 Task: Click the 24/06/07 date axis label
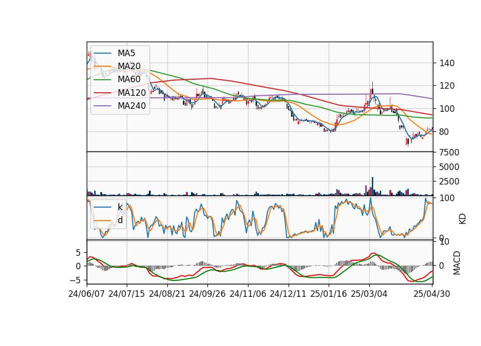pyautogui.click(x=87, y=294)
